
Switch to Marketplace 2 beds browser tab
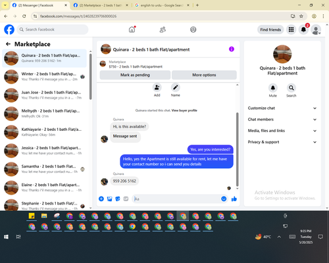pos(101,5)
